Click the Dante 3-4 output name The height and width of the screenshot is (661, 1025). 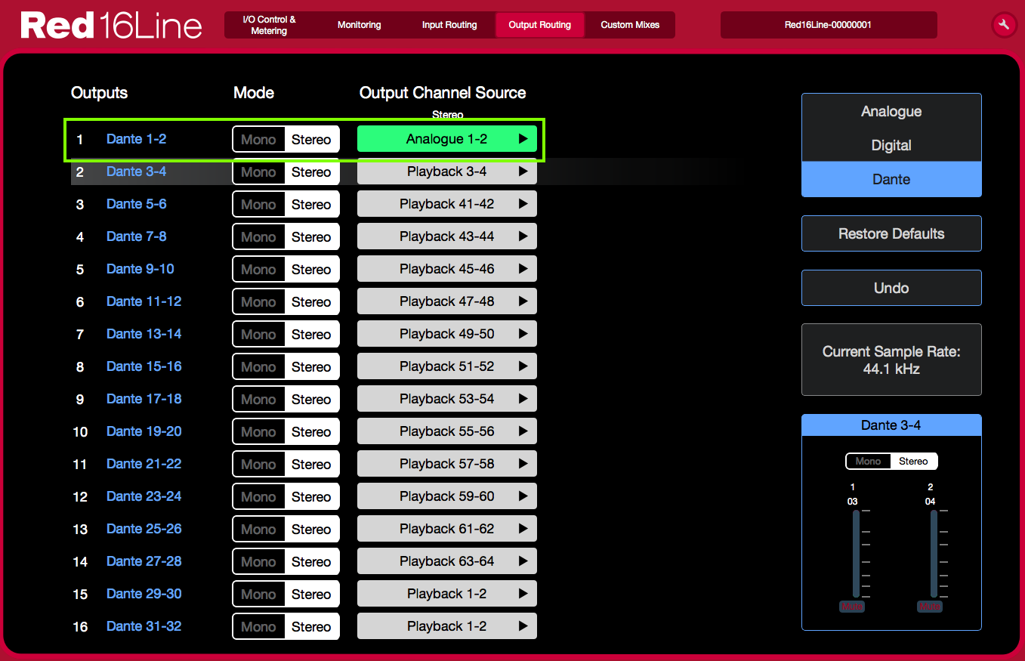point(137,171)
